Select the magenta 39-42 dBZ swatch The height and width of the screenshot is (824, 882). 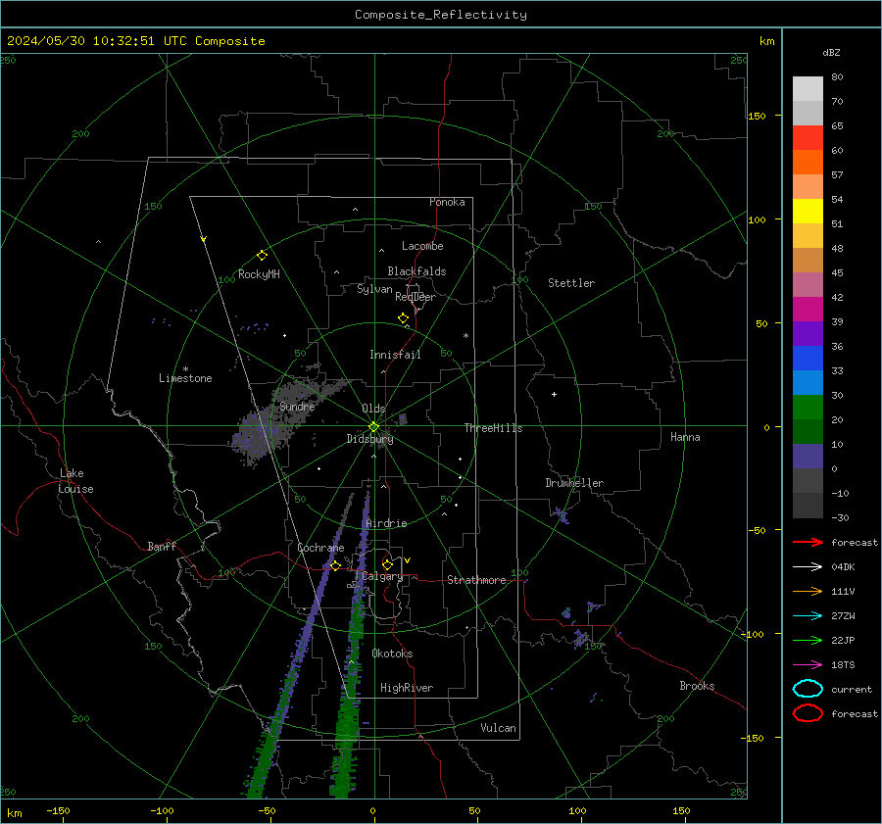(808, 310)
